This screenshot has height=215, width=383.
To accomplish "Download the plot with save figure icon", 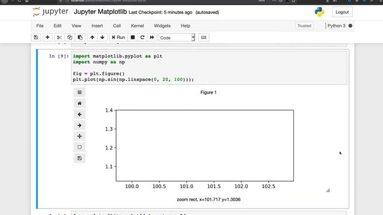I will 80,158.
